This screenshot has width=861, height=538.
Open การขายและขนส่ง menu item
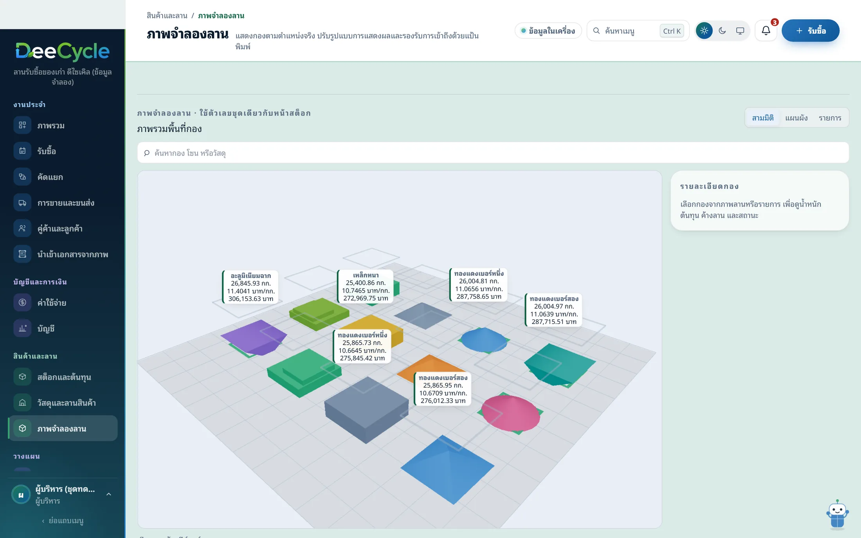point(63,203)
